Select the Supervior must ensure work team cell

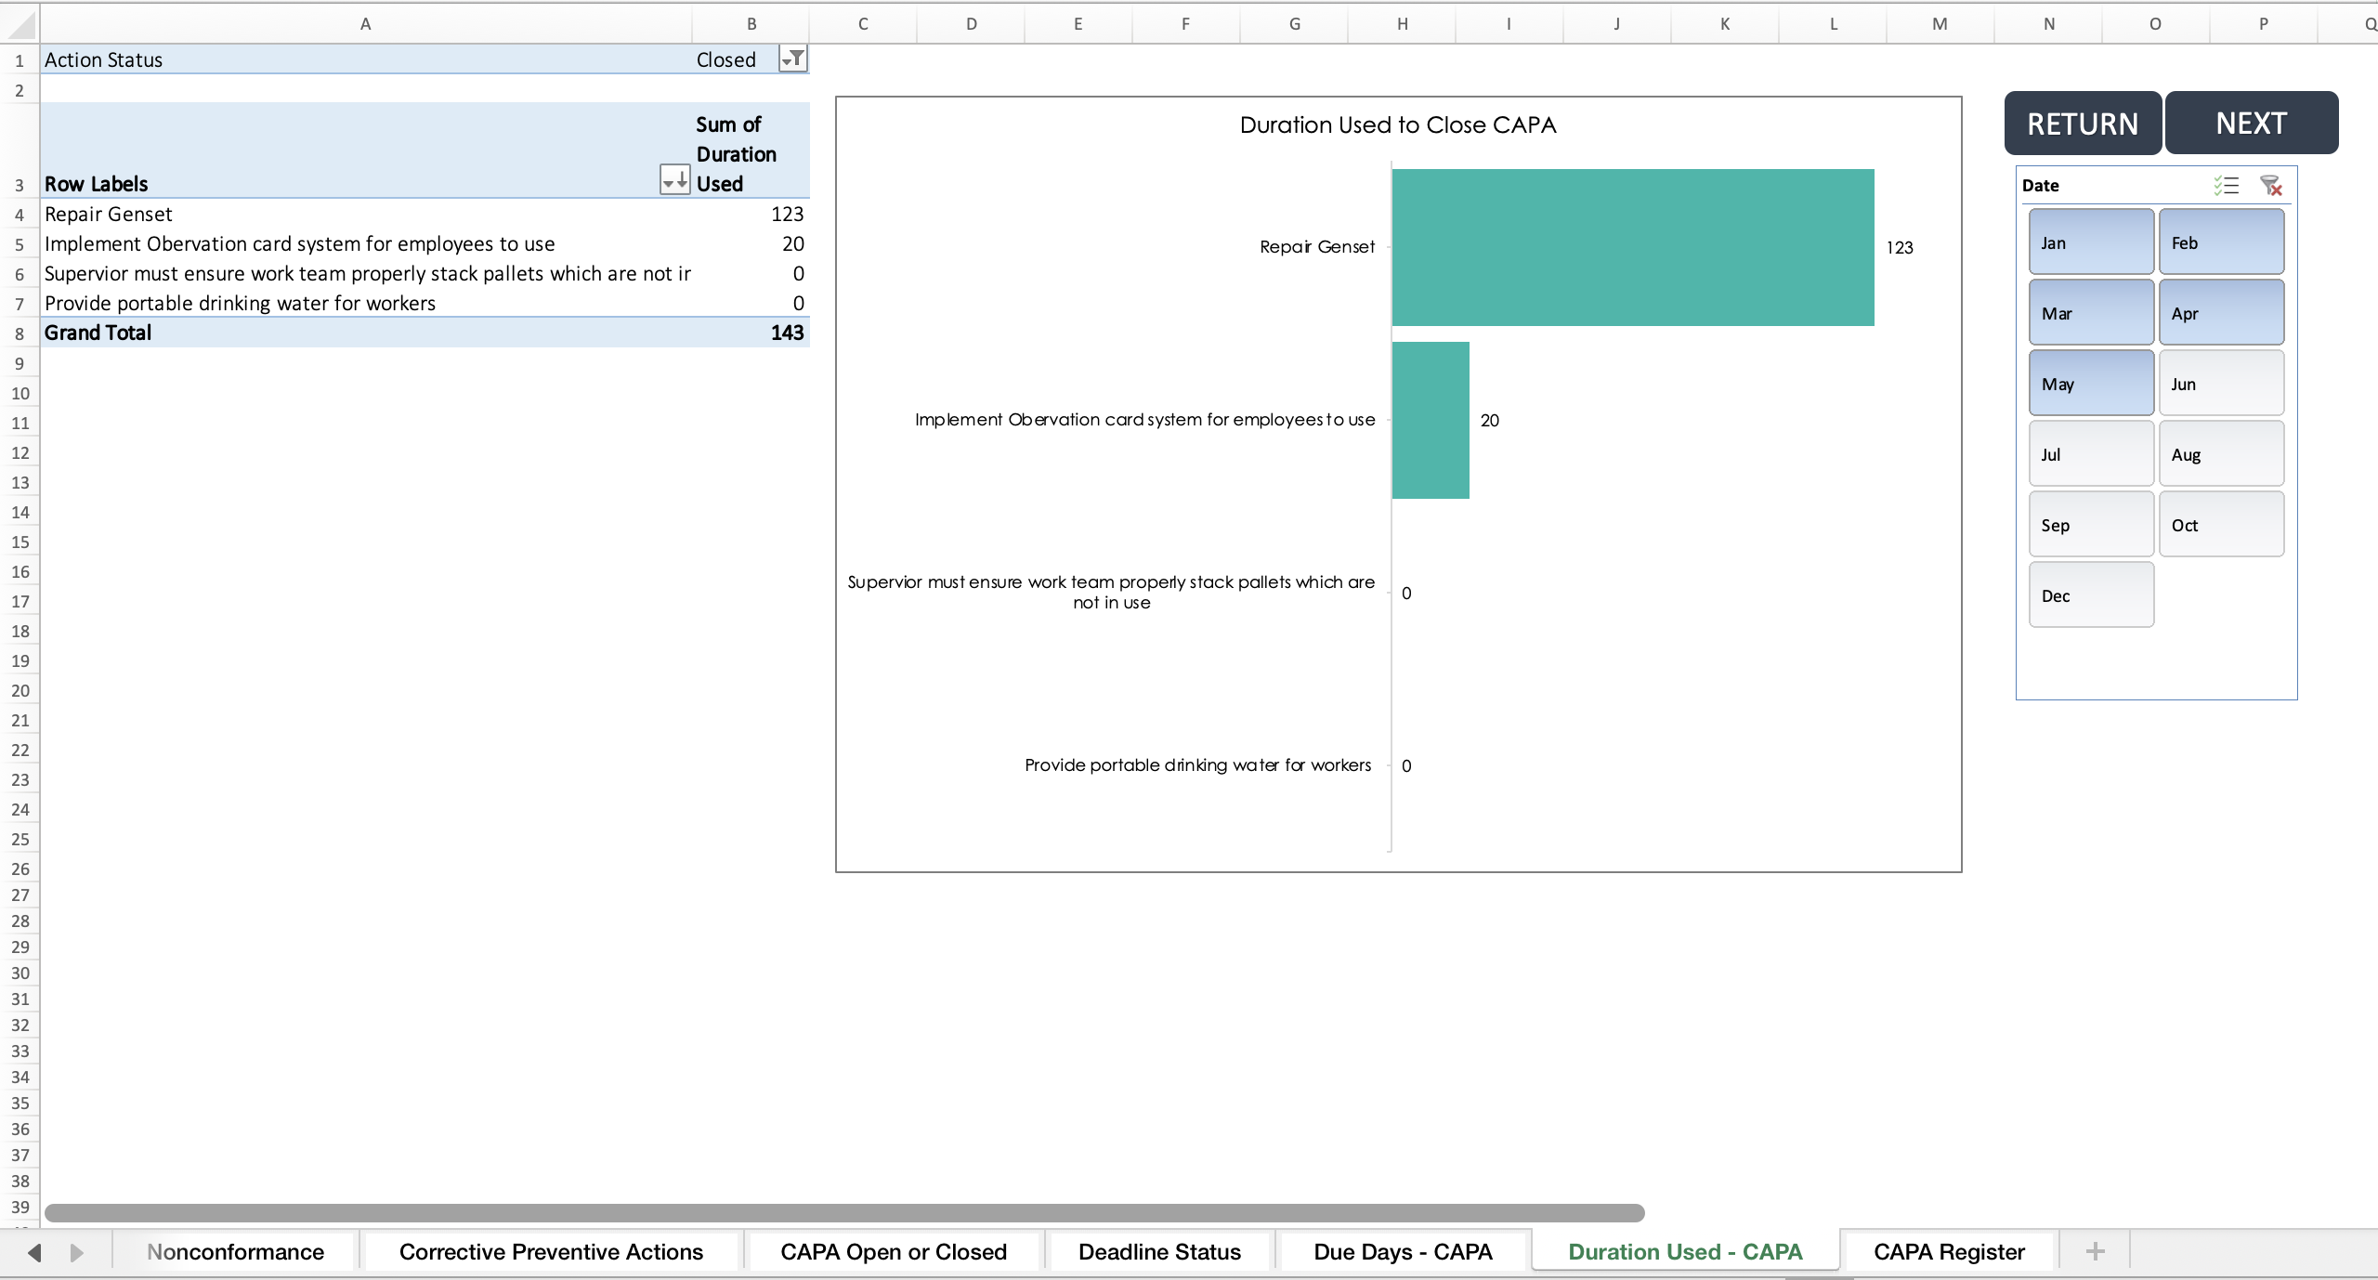[x=366, y=273]
